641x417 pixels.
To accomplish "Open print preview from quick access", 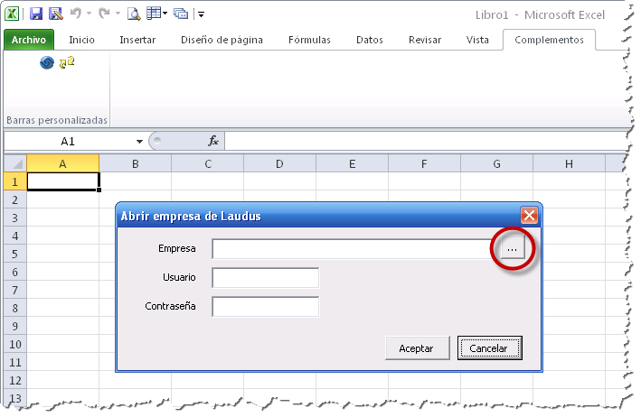I will tap(134, 14).
